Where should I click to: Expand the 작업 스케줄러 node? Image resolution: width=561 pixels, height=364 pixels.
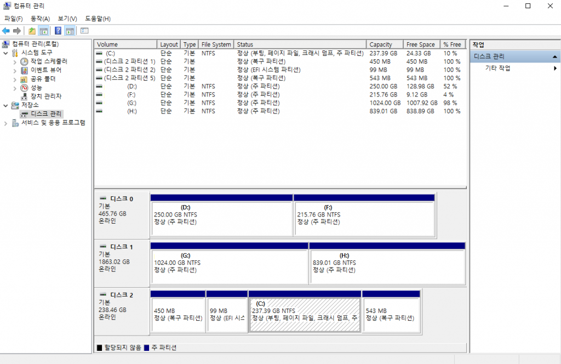point(15,62)
